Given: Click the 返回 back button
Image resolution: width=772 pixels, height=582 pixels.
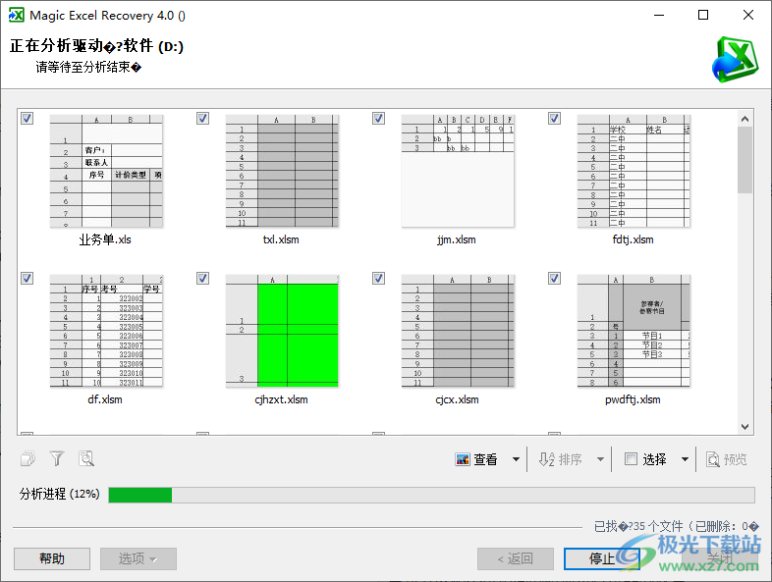Looking at the screenshot, I should pos(516,558).
